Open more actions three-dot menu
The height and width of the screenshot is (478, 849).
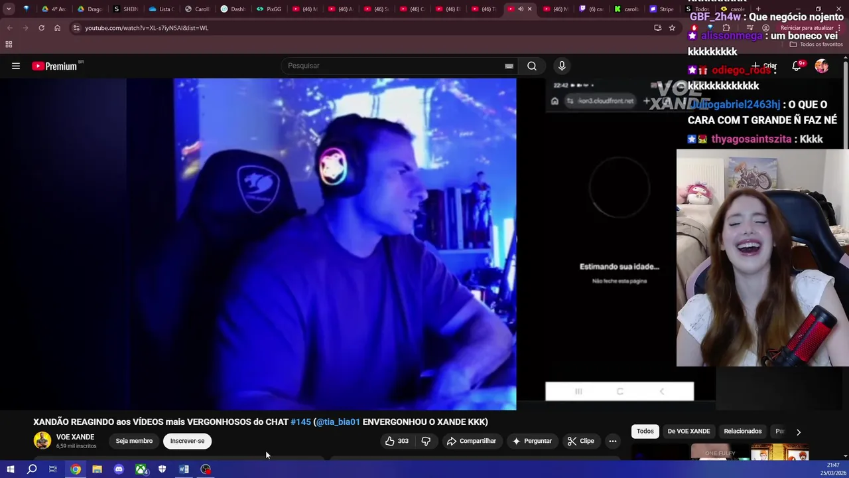(613, 441)
